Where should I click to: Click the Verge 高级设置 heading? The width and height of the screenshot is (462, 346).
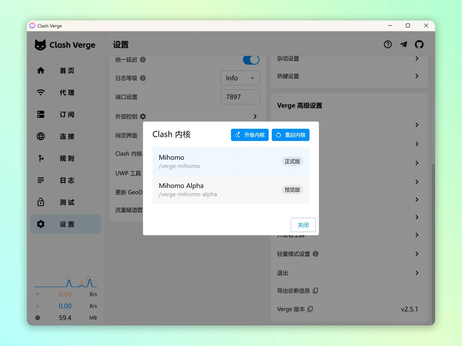click(x=300, y=106)
